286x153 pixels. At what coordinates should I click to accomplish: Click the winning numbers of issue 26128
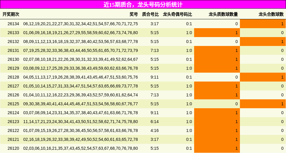point(81,77)
